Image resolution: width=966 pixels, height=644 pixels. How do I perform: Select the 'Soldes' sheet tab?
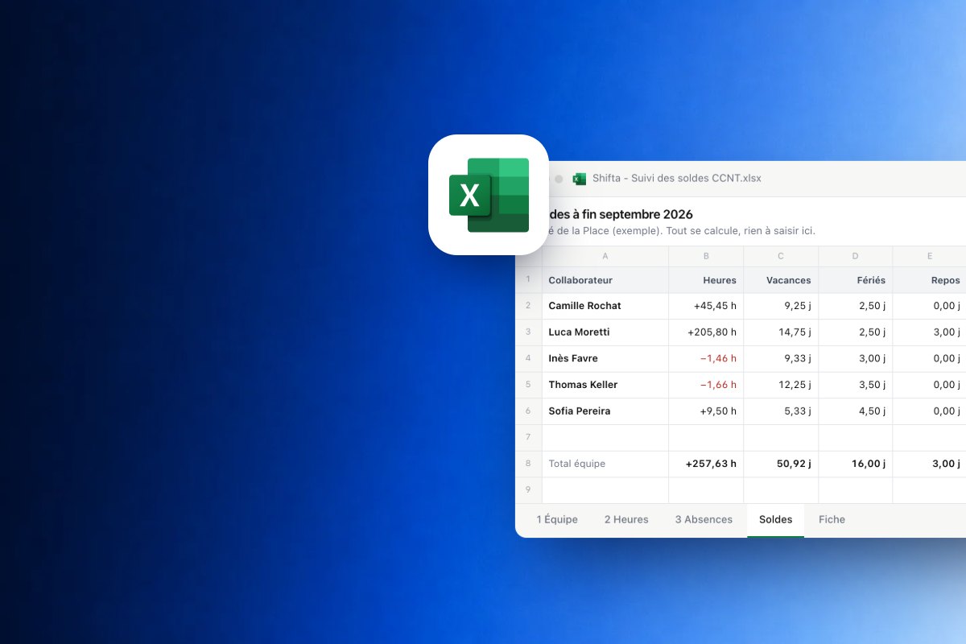(775, 519)
